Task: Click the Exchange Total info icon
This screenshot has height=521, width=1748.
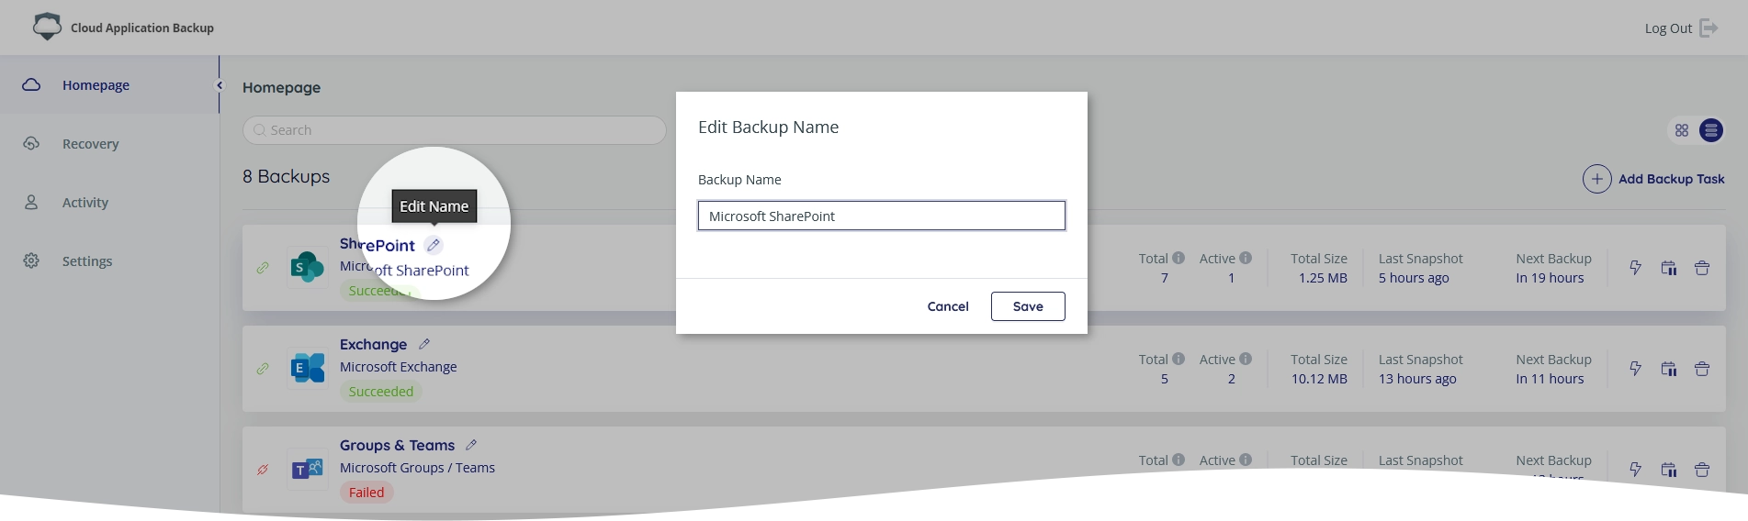Action: 1178,359
